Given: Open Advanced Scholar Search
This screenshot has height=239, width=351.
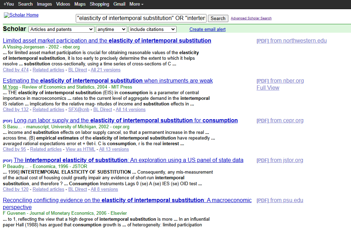Looking at the screenshot, I should [x=251, y=18].
